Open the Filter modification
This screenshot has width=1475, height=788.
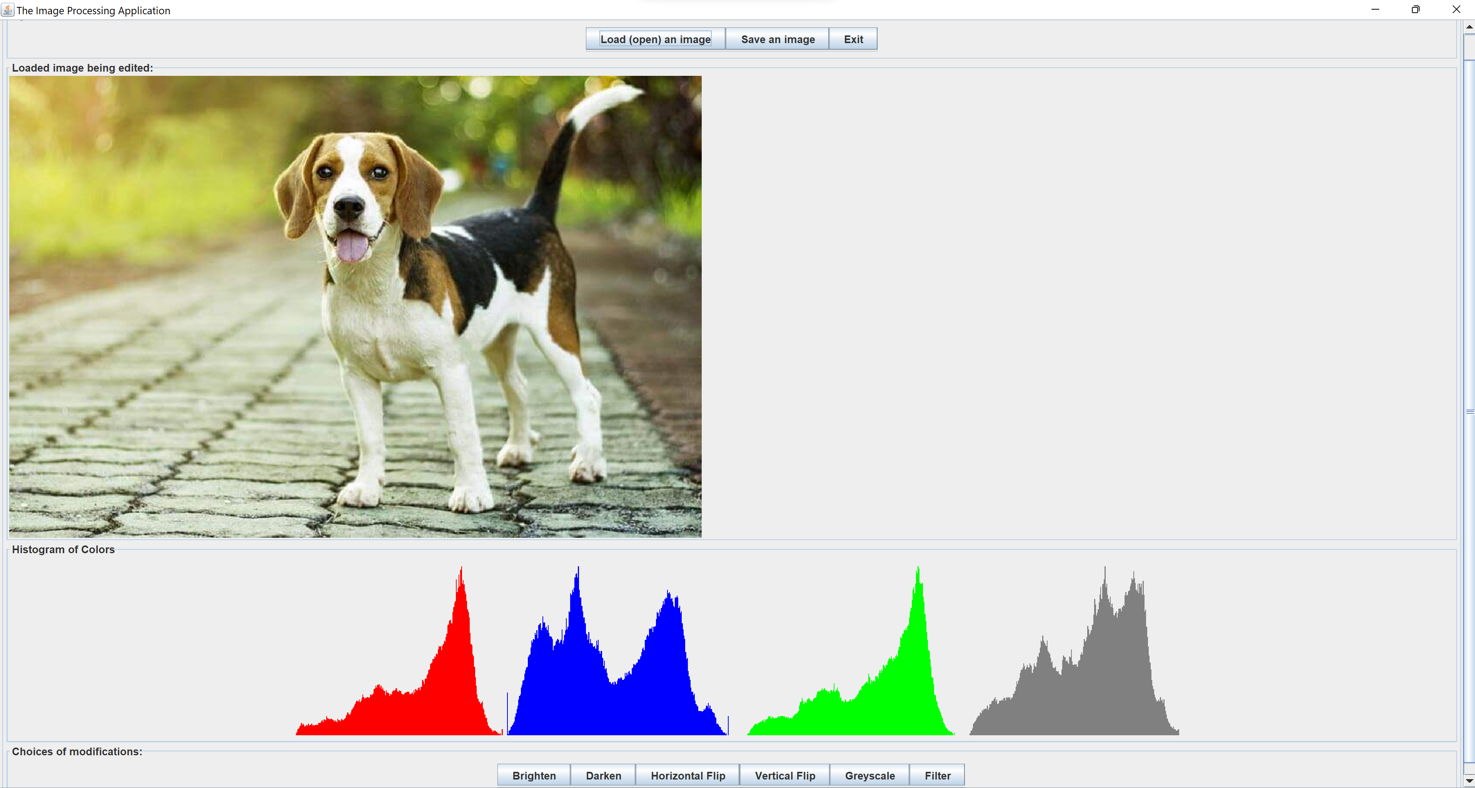(937, 775)
